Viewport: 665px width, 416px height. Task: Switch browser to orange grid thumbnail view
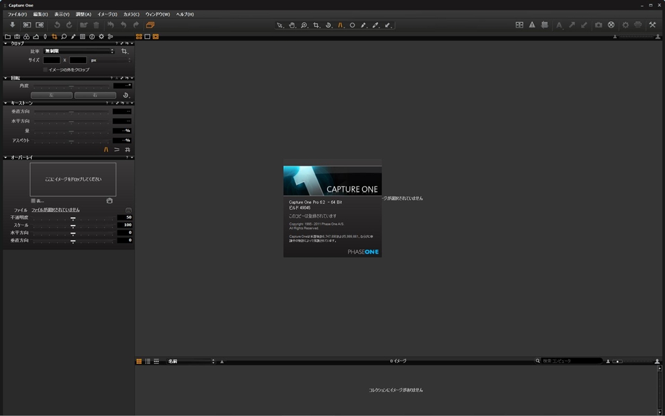point(139,361)
